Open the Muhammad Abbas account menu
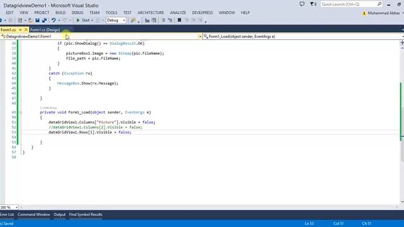Screen dimensions: 404x227 (x=383, y=13)
